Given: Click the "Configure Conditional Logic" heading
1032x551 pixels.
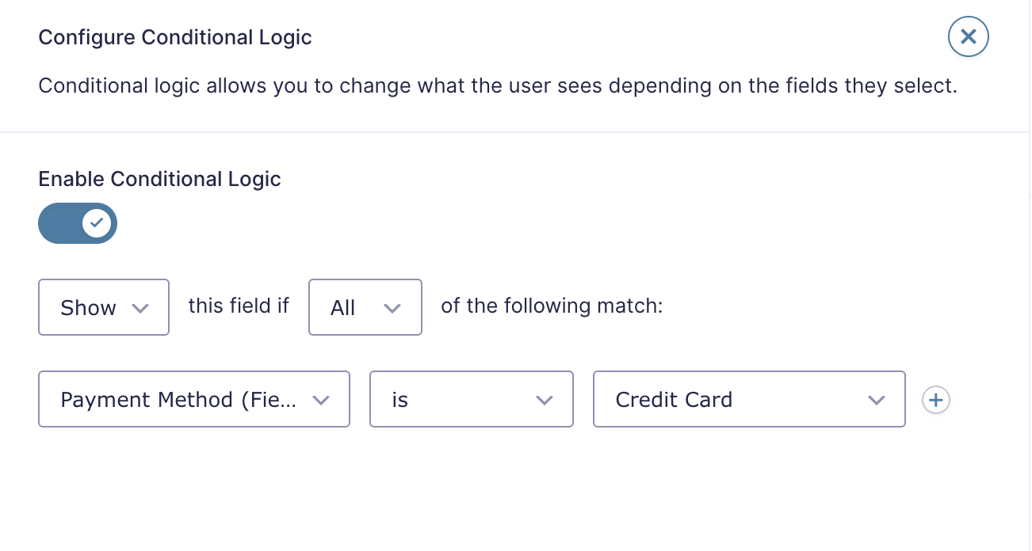Looking at the screenshot, I should (175, 37).
